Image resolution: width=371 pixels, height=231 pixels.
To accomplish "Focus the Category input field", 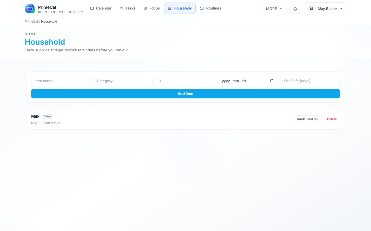I will 123,81.
